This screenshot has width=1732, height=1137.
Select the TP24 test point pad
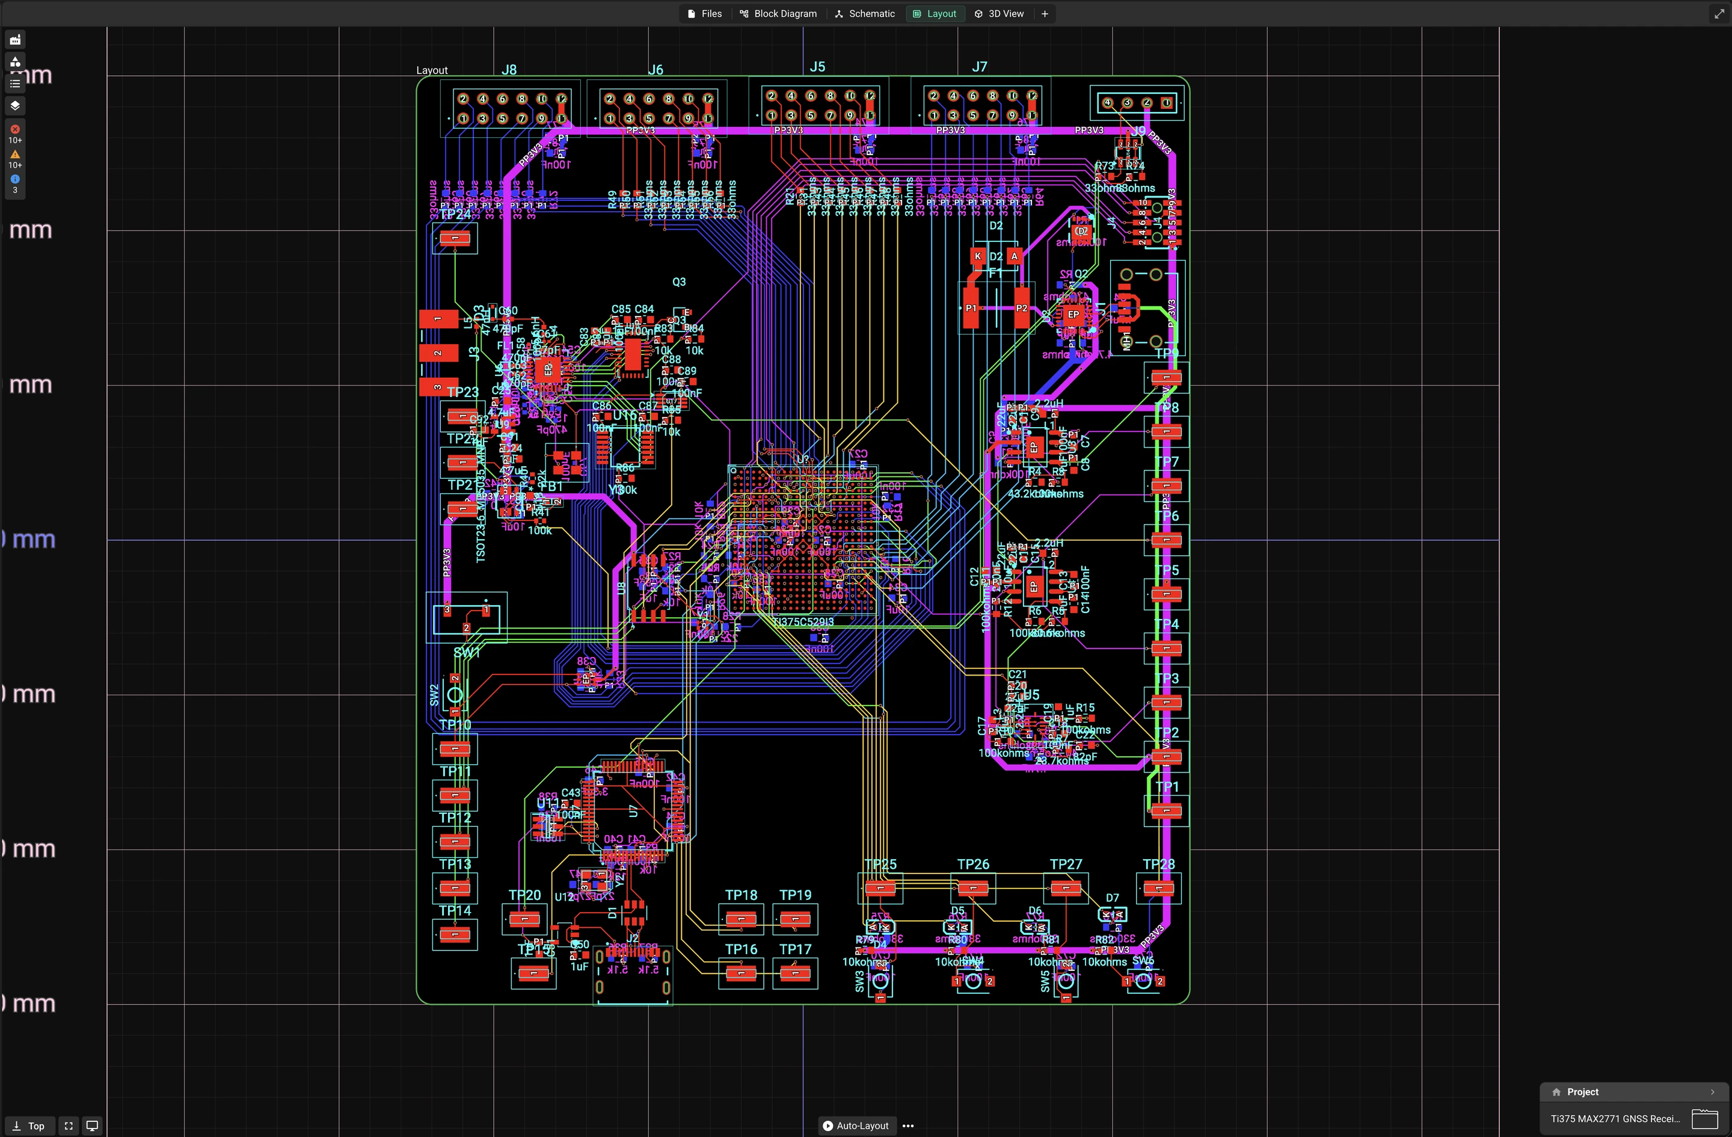pyautogui.click(x=455, y=238)
